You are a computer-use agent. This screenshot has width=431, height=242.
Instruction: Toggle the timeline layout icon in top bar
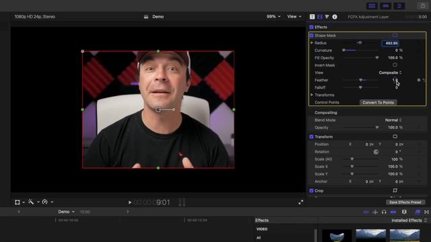pyautogui.click(x=385, y=6)
